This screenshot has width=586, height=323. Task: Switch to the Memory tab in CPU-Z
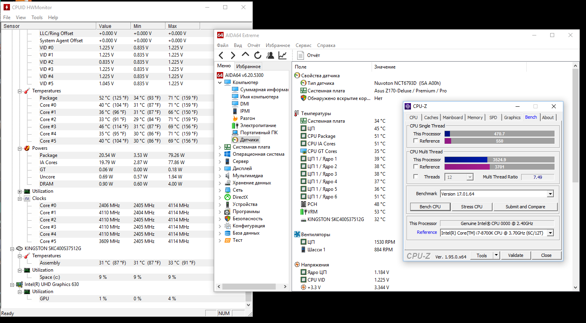[475, 117]
